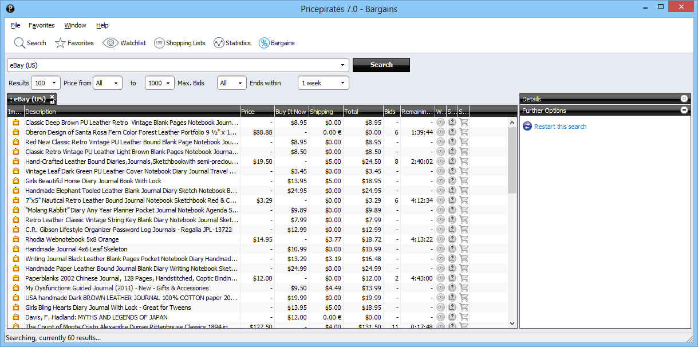
Task: Click the scroll down arrow of results list
Action: pyautogui.click(x=512, y=324)
